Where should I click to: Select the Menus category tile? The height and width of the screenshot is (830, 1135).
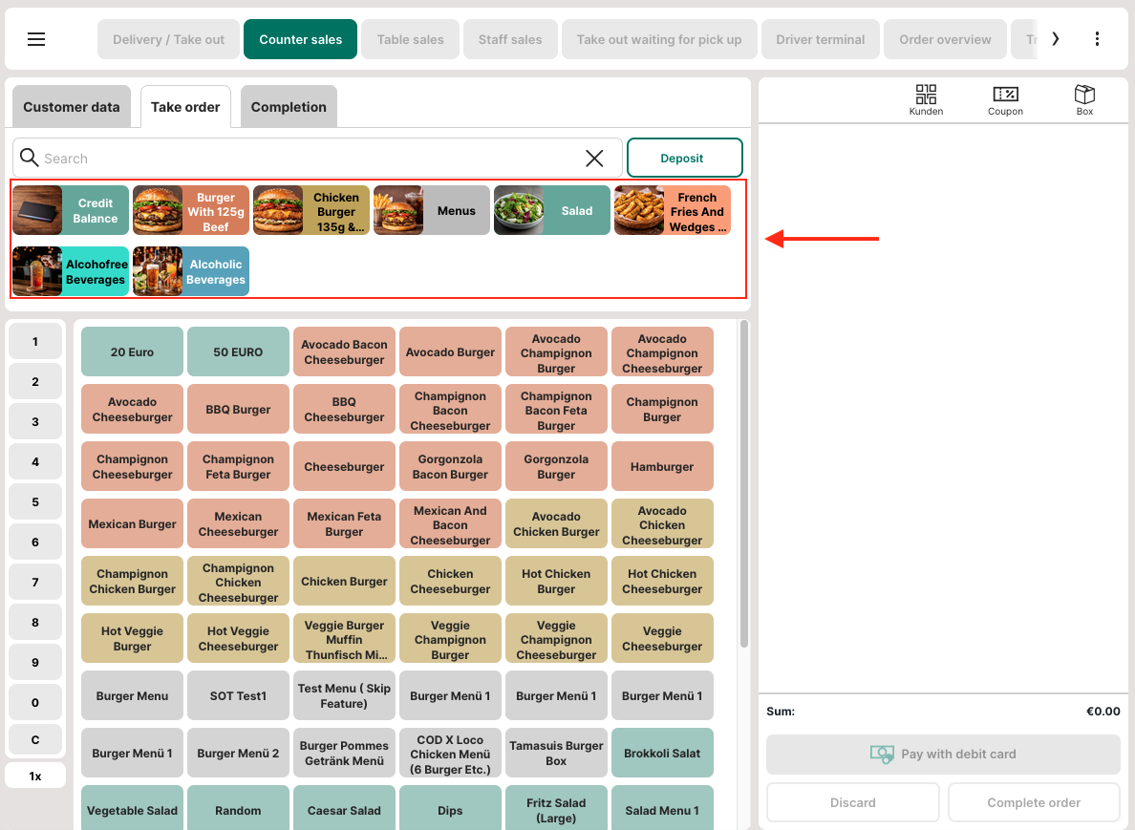pos(432,210)
